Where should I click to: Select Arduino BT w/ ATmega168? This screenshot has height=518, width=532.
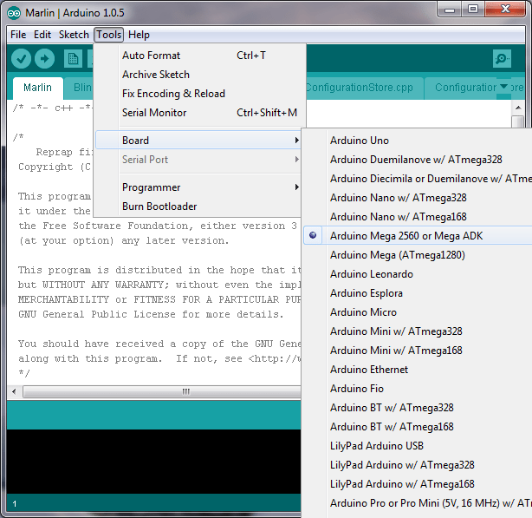coord(418,426)
